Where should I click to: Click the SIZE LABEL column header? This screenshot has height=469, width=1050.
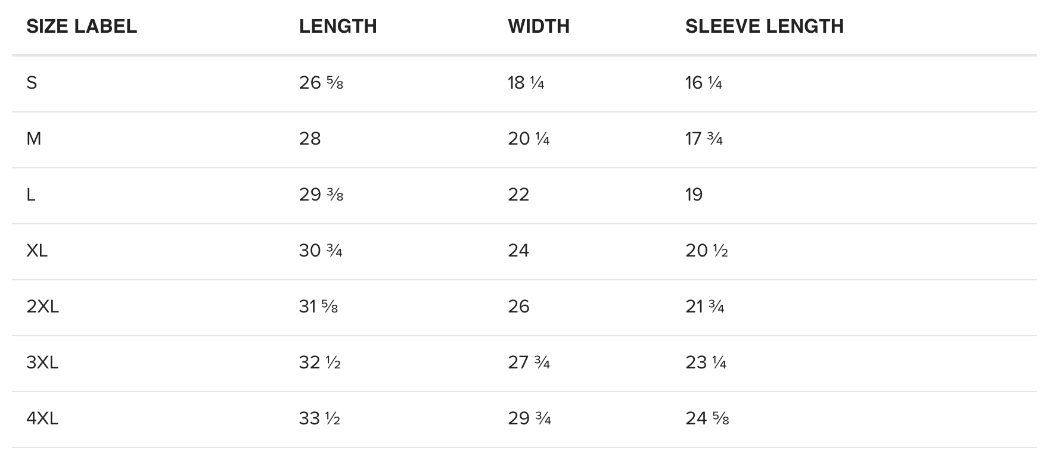coord(82,26)
